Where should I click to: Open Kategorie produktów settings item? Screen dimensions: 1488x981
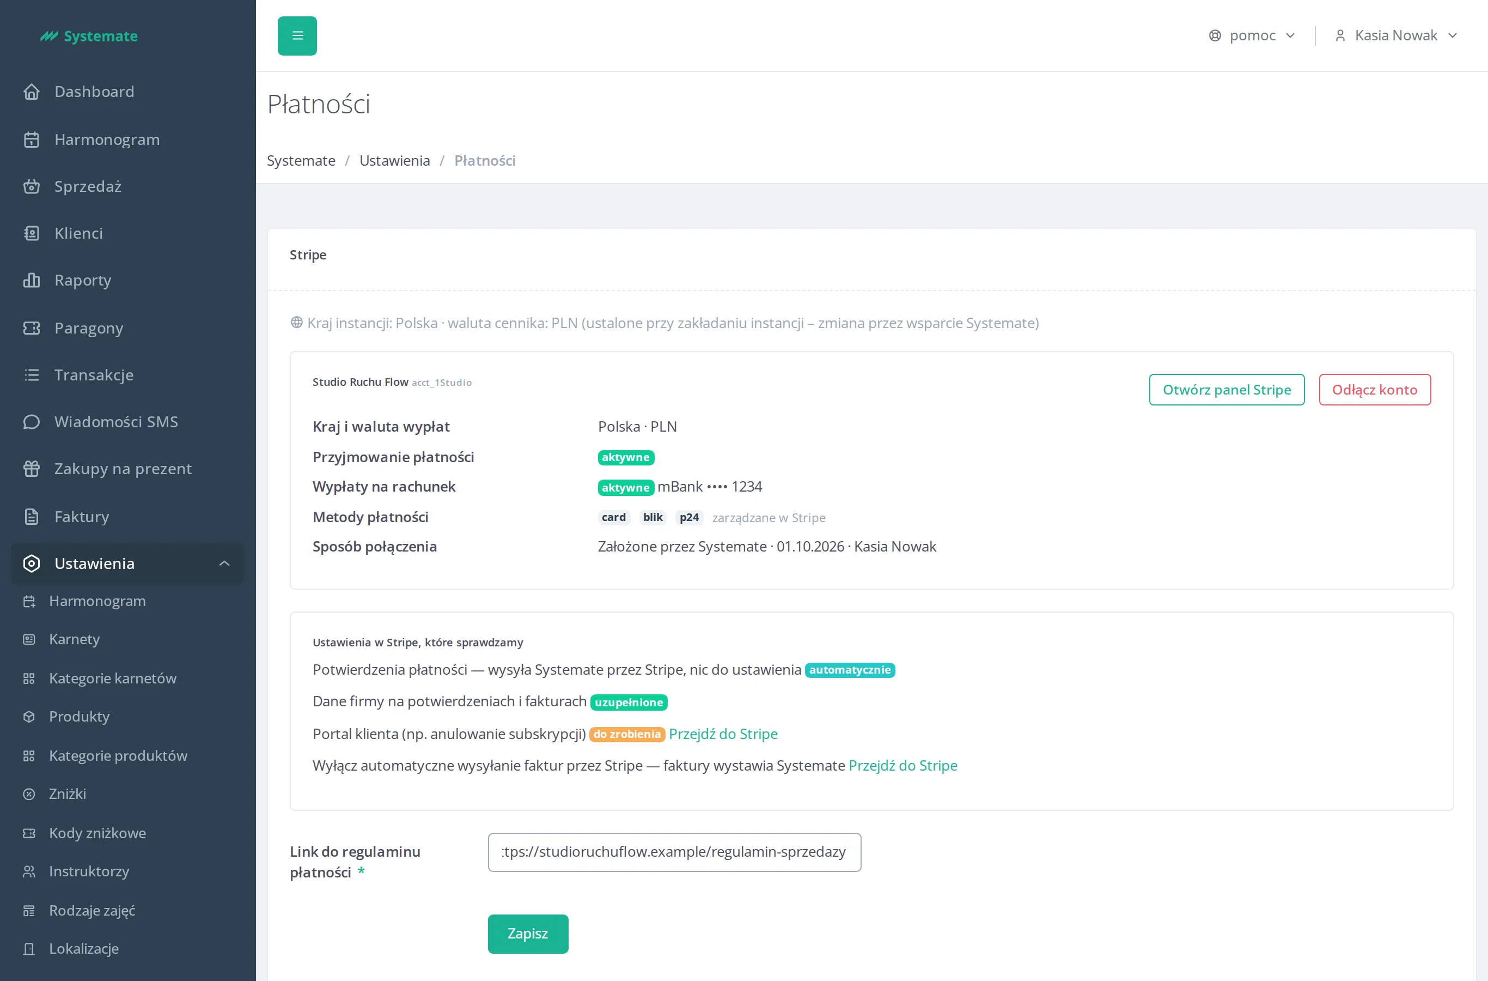tap(118, 756)
